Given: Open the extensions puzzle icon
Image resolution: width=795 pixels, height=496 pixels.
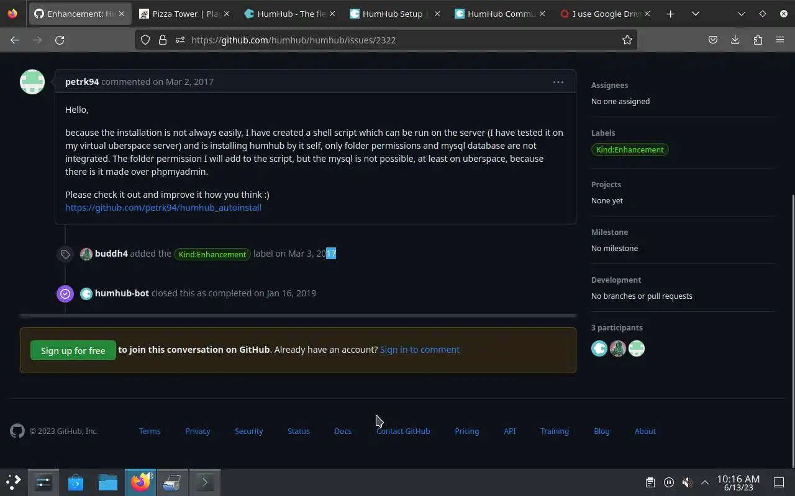Looking at the screenshot, I should pos(758,40).
